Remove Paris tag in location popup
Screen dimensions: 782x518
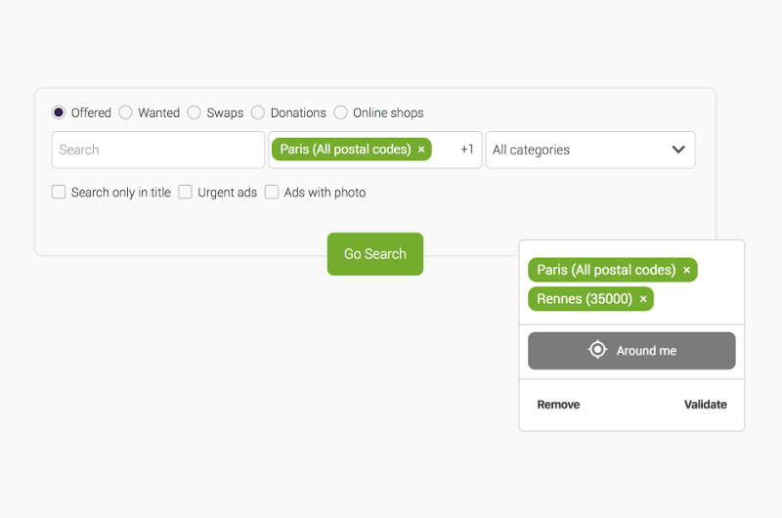(x=686, y=270)
